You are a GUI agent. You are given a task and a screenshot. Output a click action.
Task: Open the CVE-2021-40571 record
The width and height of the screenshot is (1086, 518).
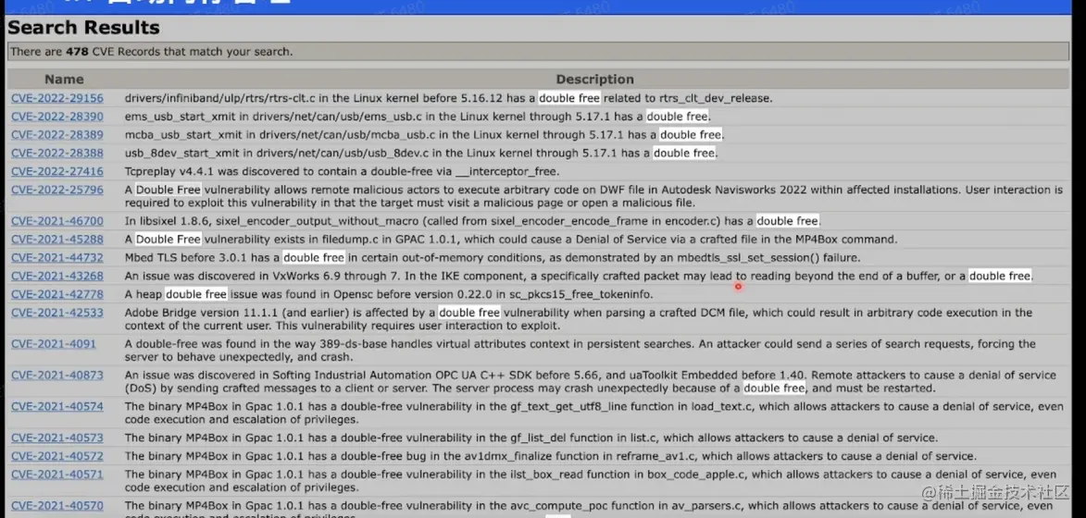point(56,475)
